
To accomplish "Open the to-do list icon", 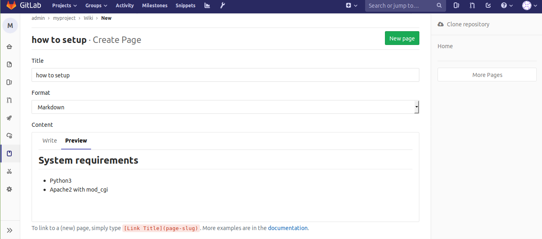I will point(488,6).
